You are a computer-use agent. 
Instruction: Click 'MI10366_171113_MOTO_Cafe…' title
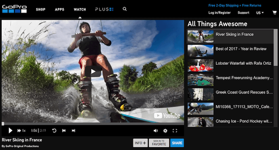244,107
